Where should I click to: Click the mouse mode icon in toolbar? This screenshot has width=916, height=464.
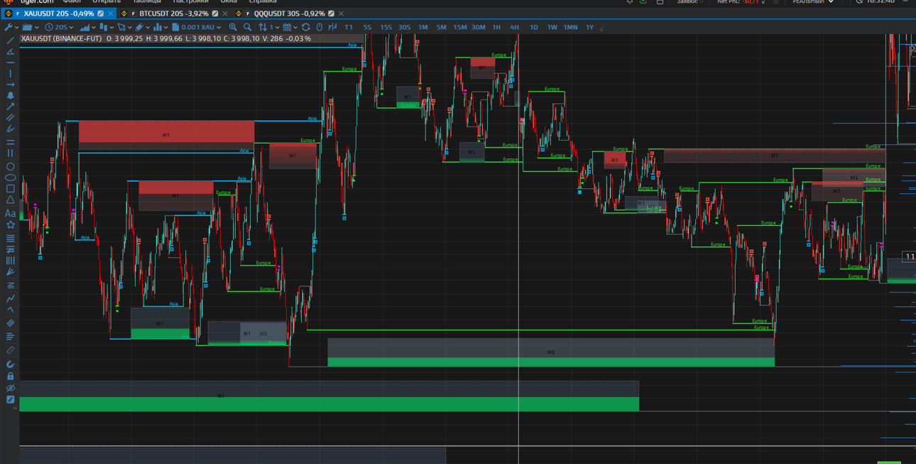coord(319,27)
